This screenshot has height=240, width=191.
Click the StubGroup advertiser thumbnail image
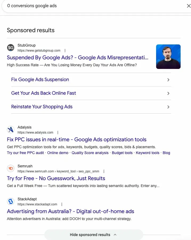(168, 56)
